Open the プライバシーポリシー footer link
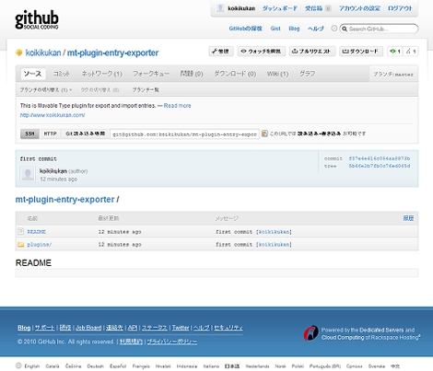This screenshot has width=433, height=371. [172, 342]
